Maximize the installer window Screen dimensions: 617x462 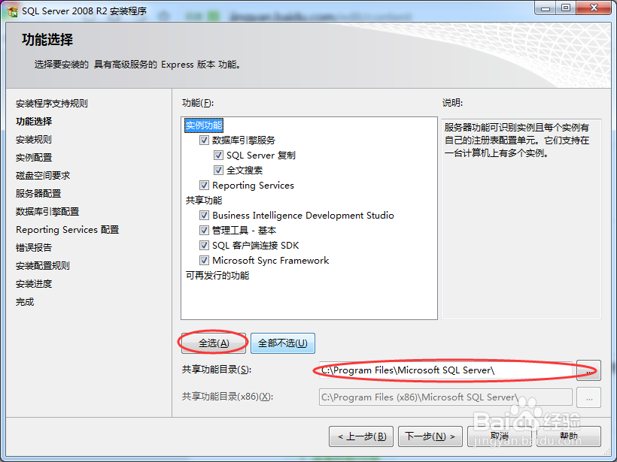[x=566, y=8]
